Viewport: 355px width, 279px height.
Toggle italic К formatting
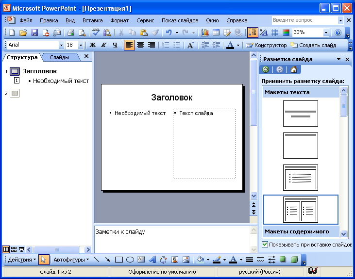tap(104, 45)
